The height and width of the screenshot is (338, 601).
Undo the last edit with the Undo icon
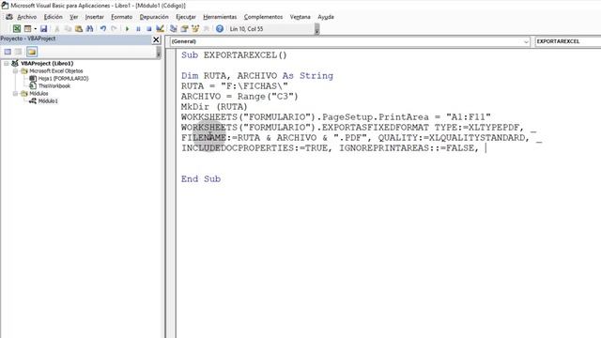click(x=102, y=29)
